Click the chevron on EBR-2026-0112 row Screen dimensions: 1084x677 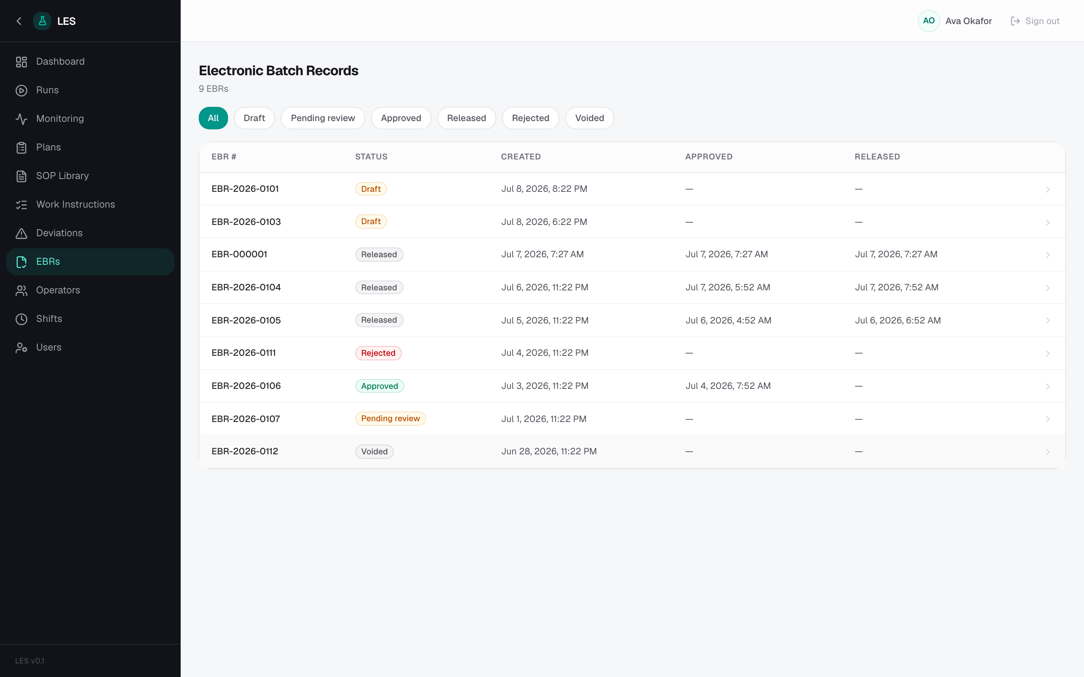tap(1048, 452)
